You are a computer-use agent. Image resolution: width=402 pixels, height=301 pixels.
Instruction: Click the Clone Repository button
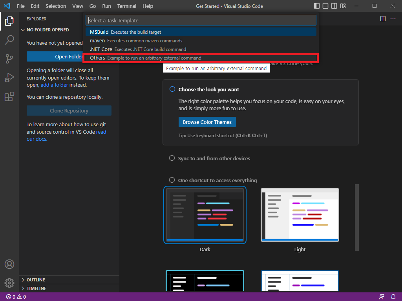69,111
